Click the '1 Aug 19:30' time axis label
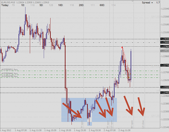Screen dimensions: 169x132 point(65,130)
